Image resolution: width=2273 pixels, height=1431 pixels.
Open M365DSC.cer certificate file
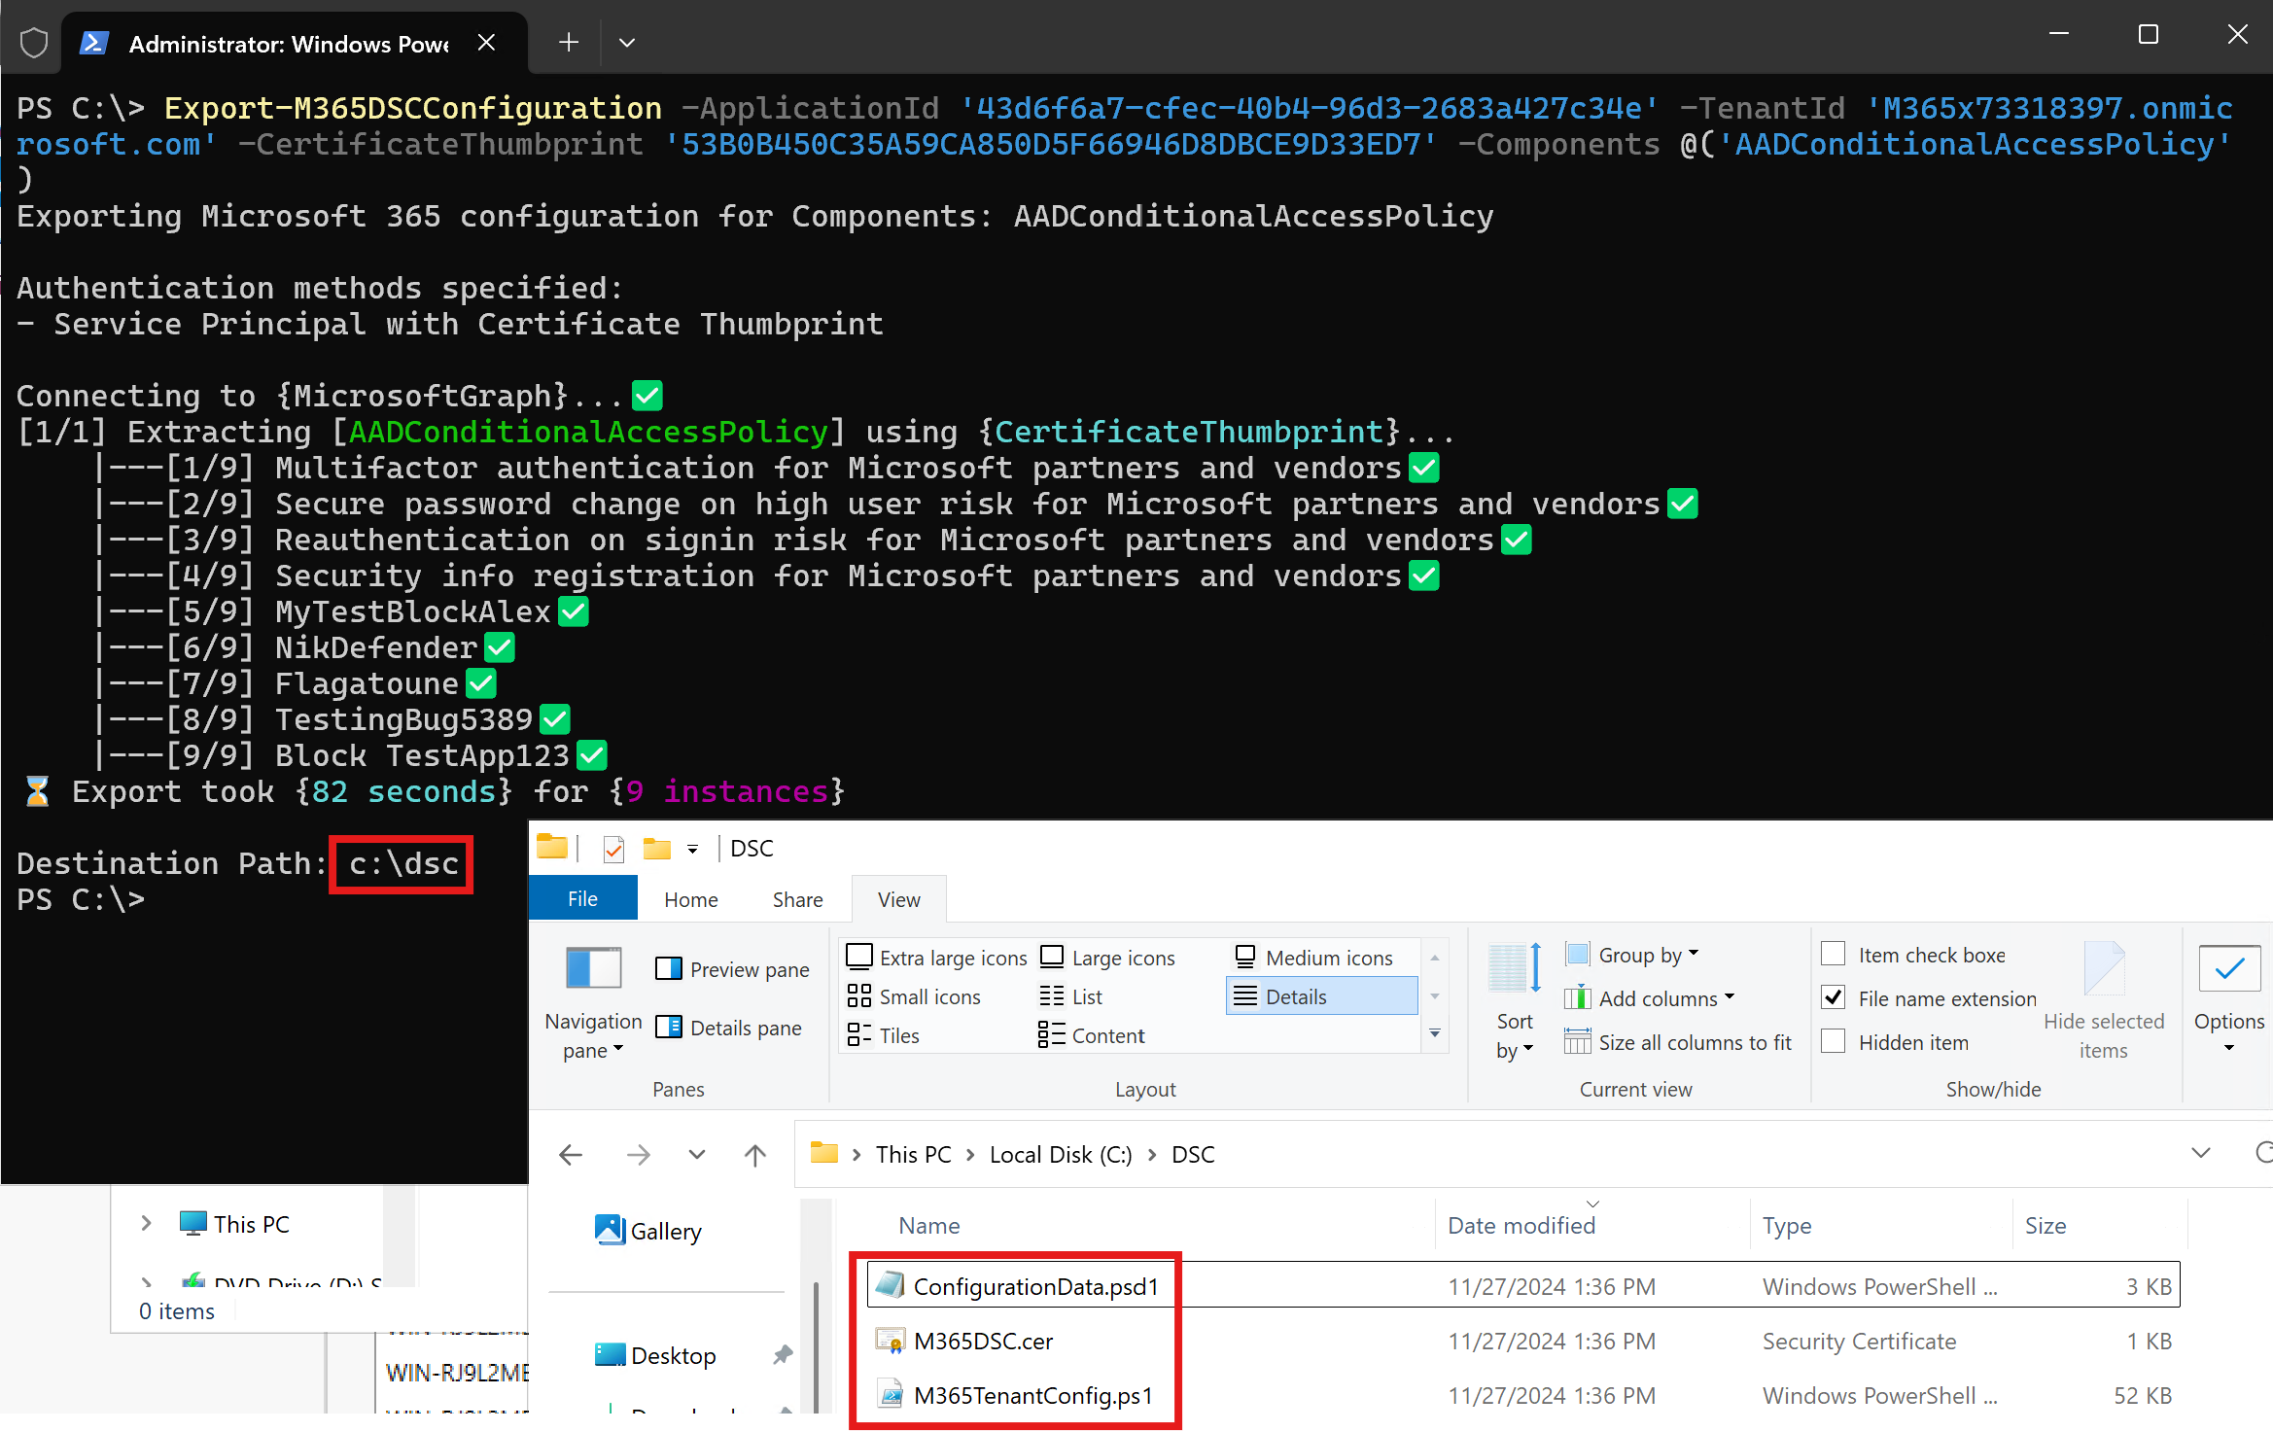(x=984, y=1341)
